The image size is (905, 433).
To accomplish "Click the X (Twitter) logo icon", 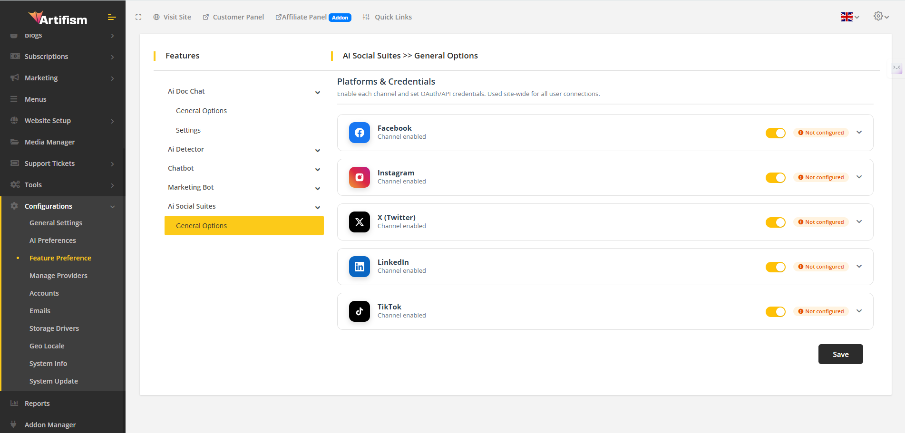I will 359,222.
